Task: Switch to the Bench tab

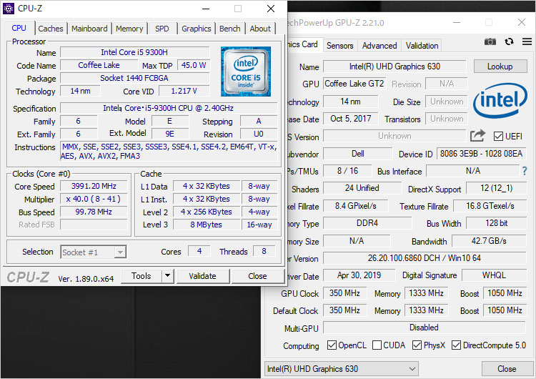Action: 229,29
